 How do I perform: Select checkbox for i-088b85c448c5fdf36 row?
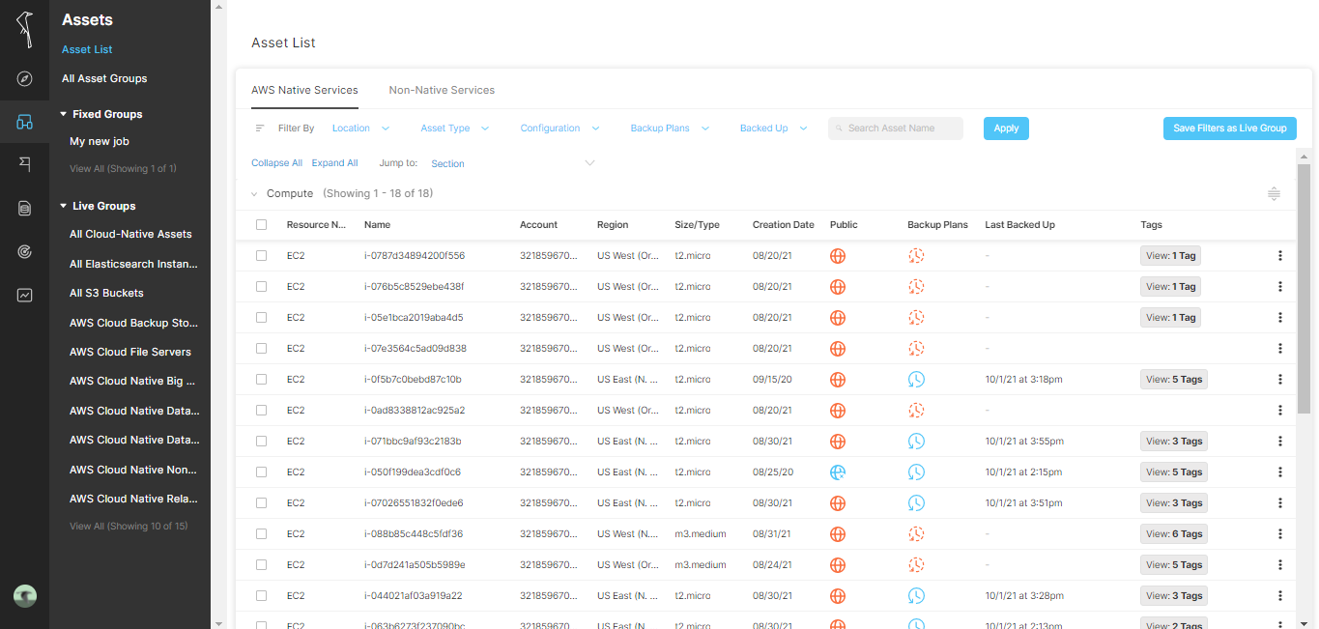[262, 534]
